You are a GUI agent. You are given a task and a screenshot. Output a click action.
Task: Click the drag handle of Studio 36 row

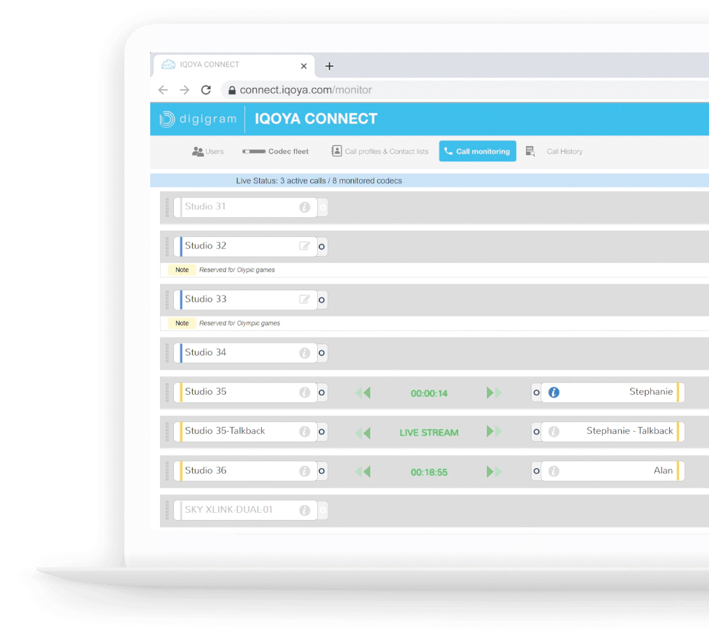pos(167,471)
